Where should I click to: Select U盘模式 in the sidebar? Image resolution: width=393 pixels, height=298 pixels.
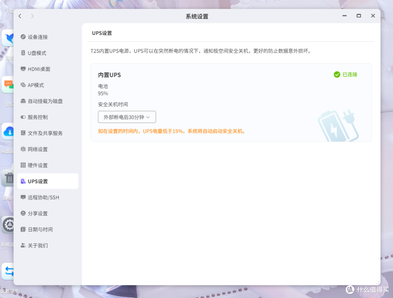click(x=48, y=53)
